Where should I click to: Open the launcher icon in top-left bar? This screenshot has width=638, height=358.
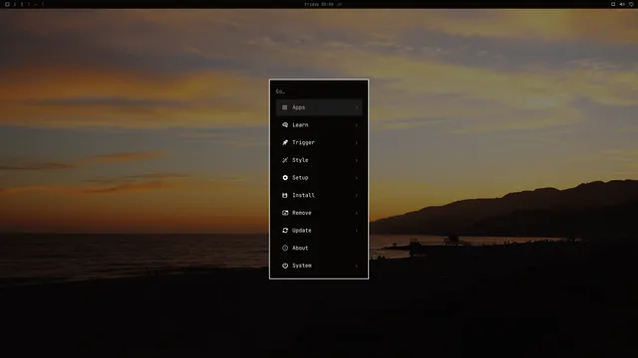tap(7, 4)
